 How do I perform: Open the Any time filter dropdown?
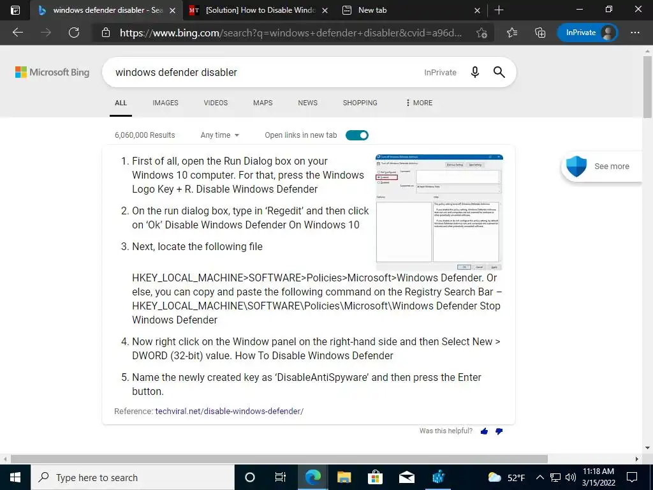[220, 135]
